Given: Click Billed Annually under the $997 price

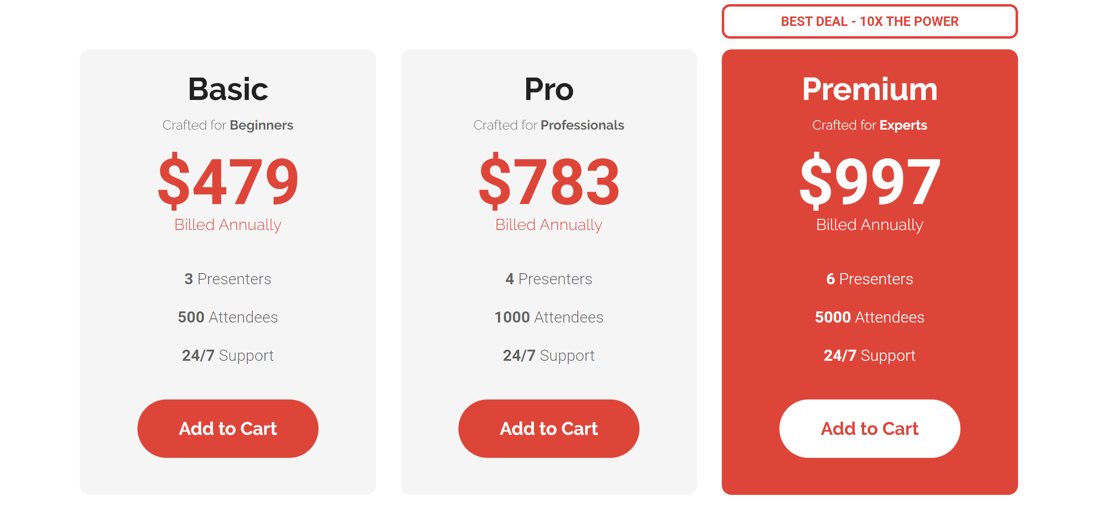Looking at the screenshot, I should click(869, 225).
